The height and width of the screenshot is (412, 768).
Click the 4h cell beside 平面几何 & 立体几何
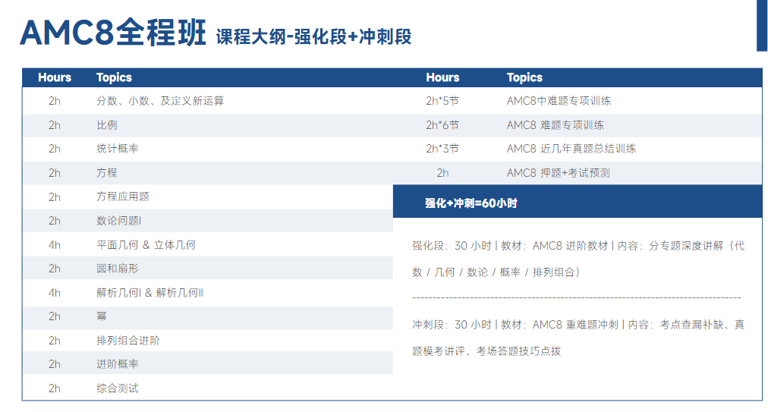click(x=55, y=245)
